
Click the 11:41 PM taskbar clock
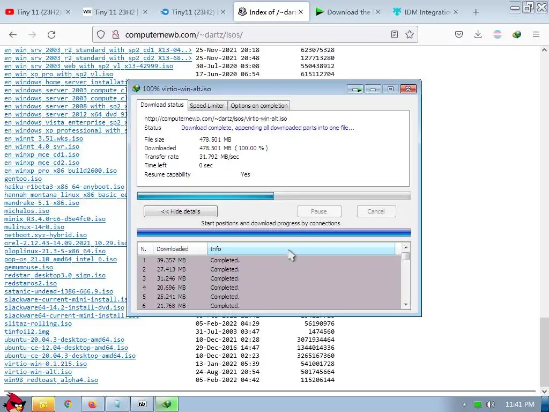click(520, 404)
